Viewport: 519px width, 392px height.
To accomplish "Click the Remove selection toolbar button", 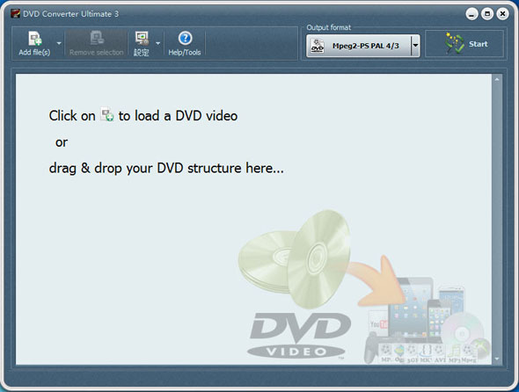I will pos(96,43).
